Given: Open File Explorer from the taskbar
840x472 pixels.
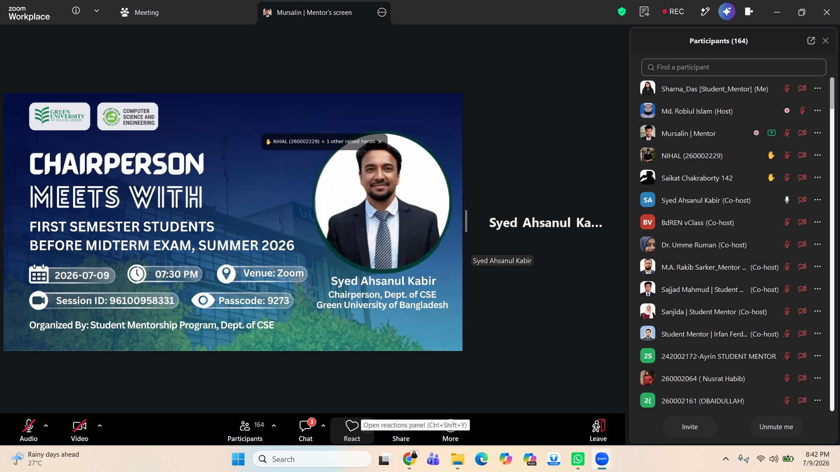Looking at the screenshot, I should (x=457, y=459).
